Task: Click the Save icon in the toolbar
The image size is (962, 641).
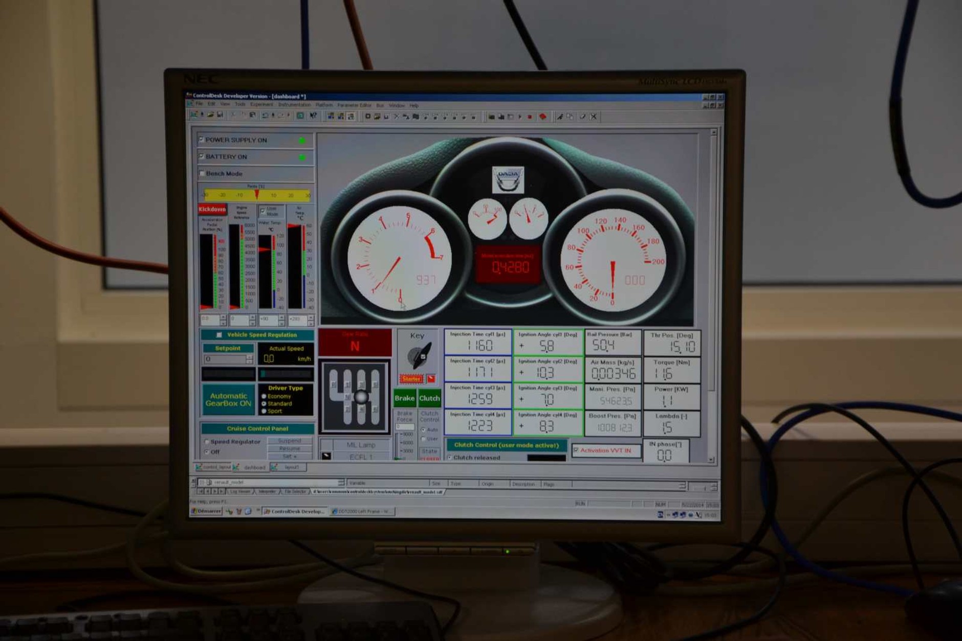Action: pos(220,116)
